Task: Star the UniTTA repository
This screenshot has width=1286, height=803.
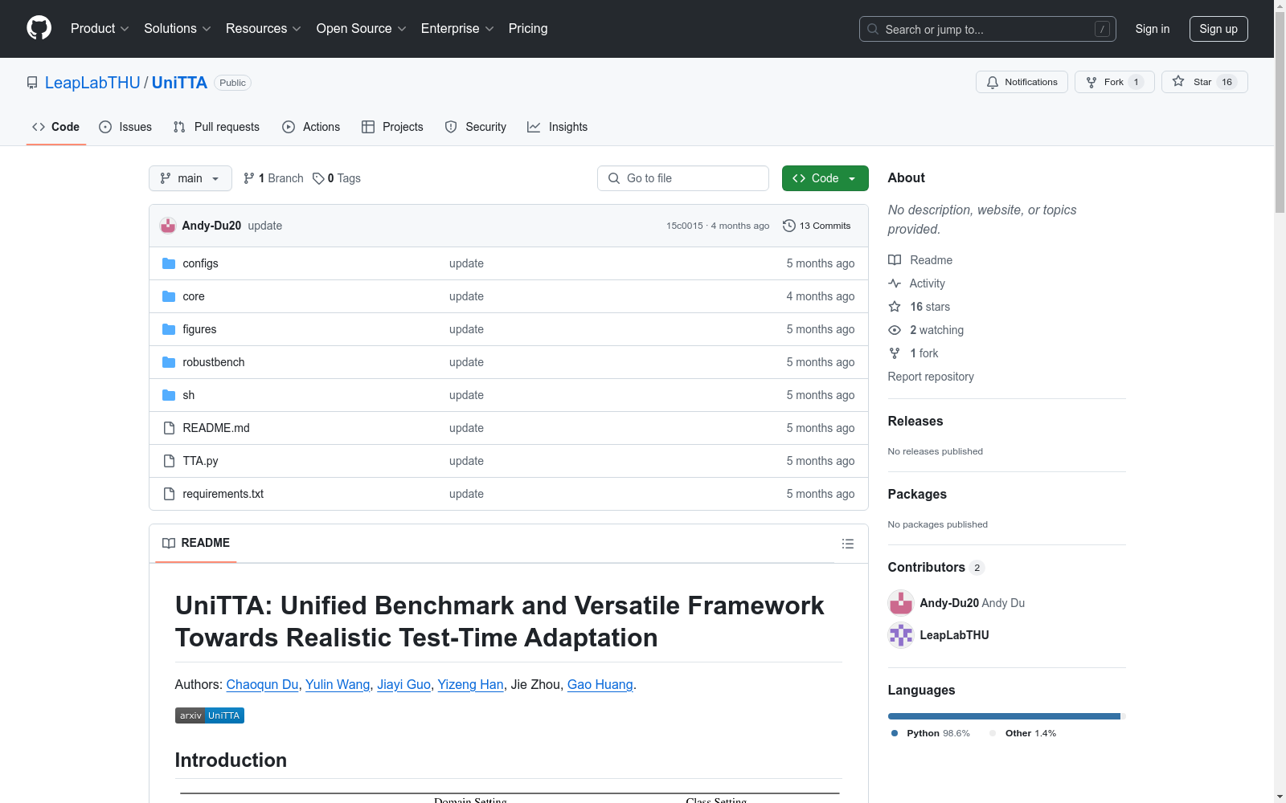Action: pos(1204,82)
